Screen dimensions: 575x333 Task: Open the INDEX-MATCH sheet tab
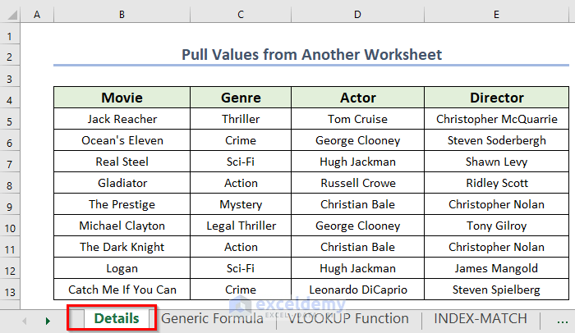(478, 318)
